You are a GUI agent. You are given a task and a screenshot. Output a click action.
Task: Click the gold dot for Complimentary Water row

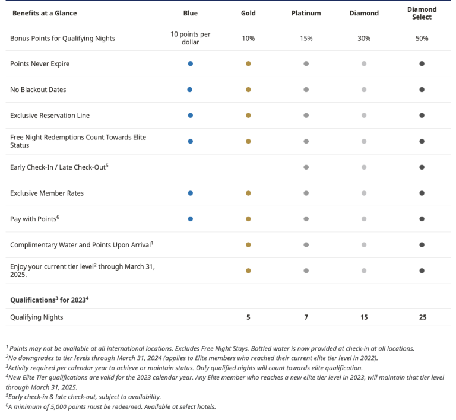248,244
